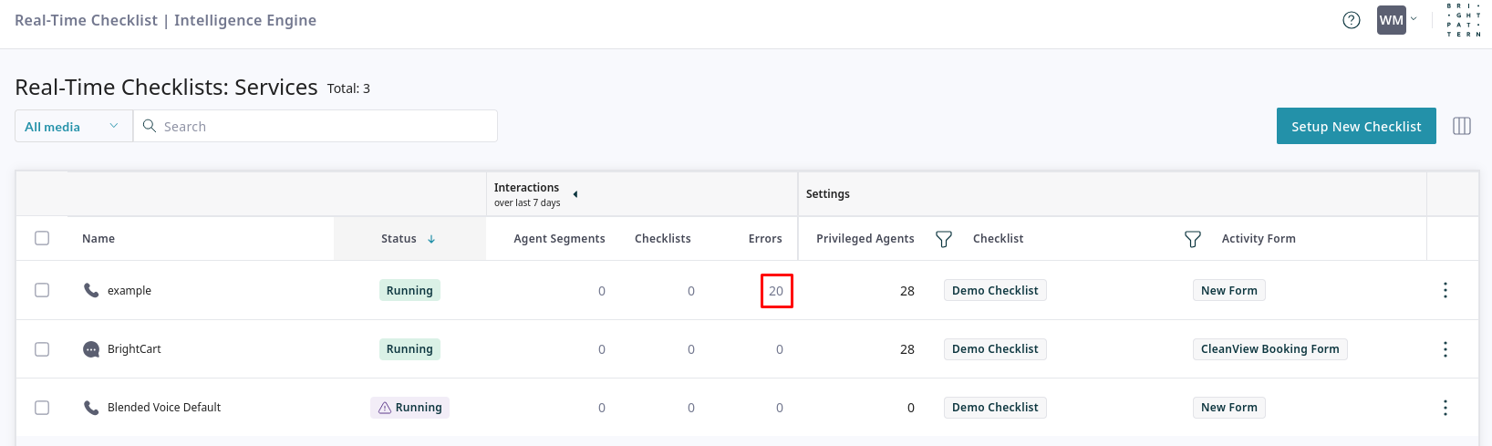This screenshot has width=1492, height=446.
Task: Select the example service checkbox
Action: point(42,290)
